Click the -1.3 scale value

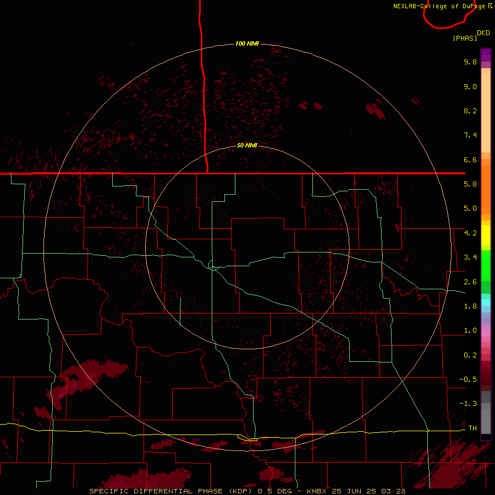pyautogui.click(x=468, y=404)
